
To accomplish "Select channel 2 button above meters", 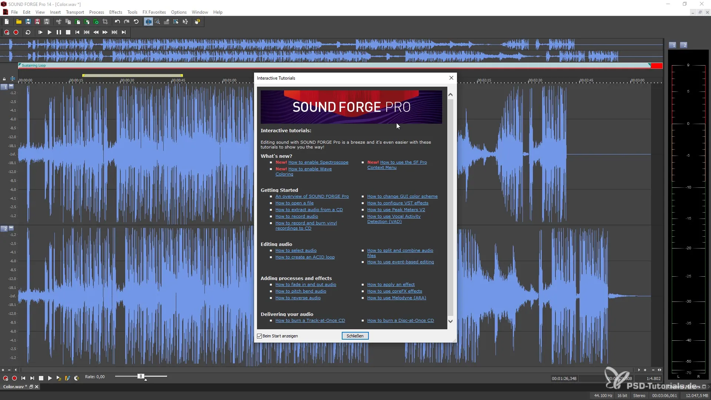I will pos(684,45).
